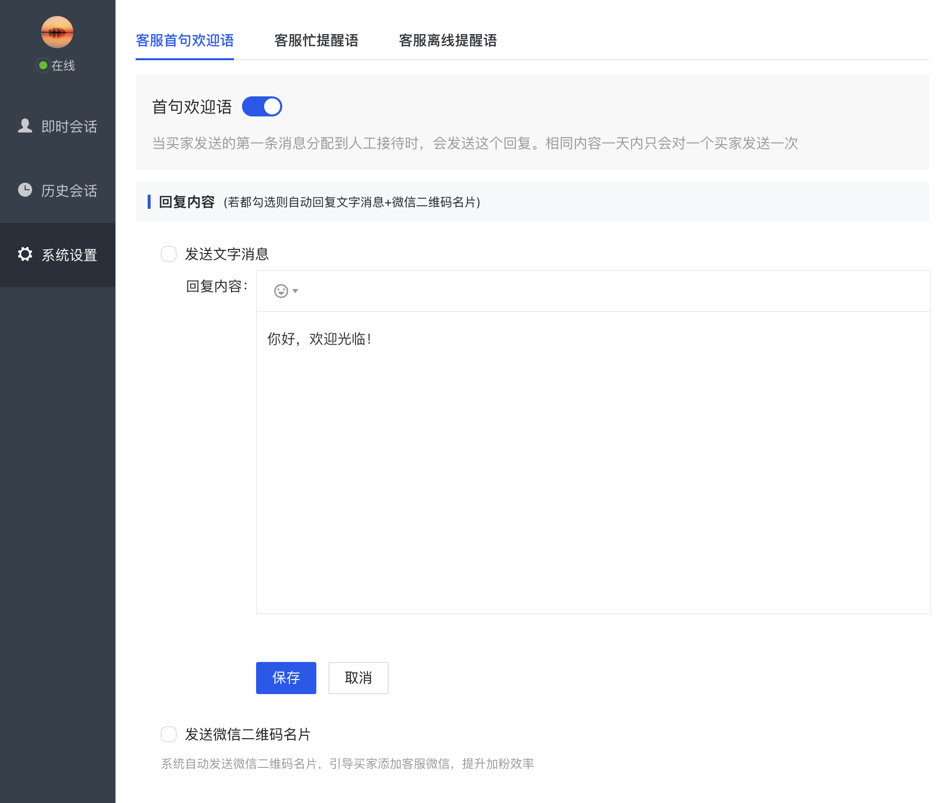The image size is (947, 803).
Task: Click the clock icon beside 历史会话
Action: (25, 190)
